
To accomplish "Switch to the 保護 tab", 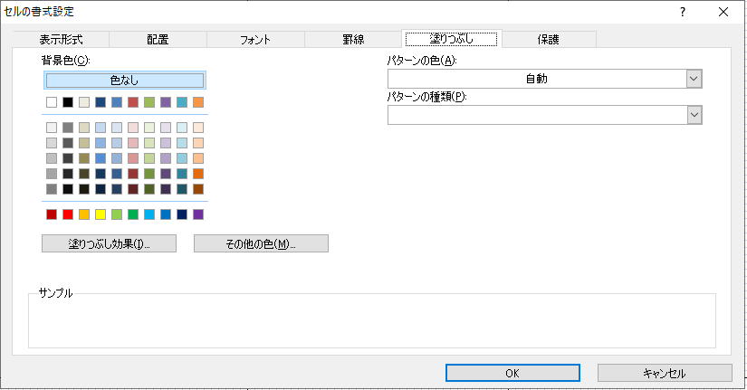I will [x=548, y=40].
